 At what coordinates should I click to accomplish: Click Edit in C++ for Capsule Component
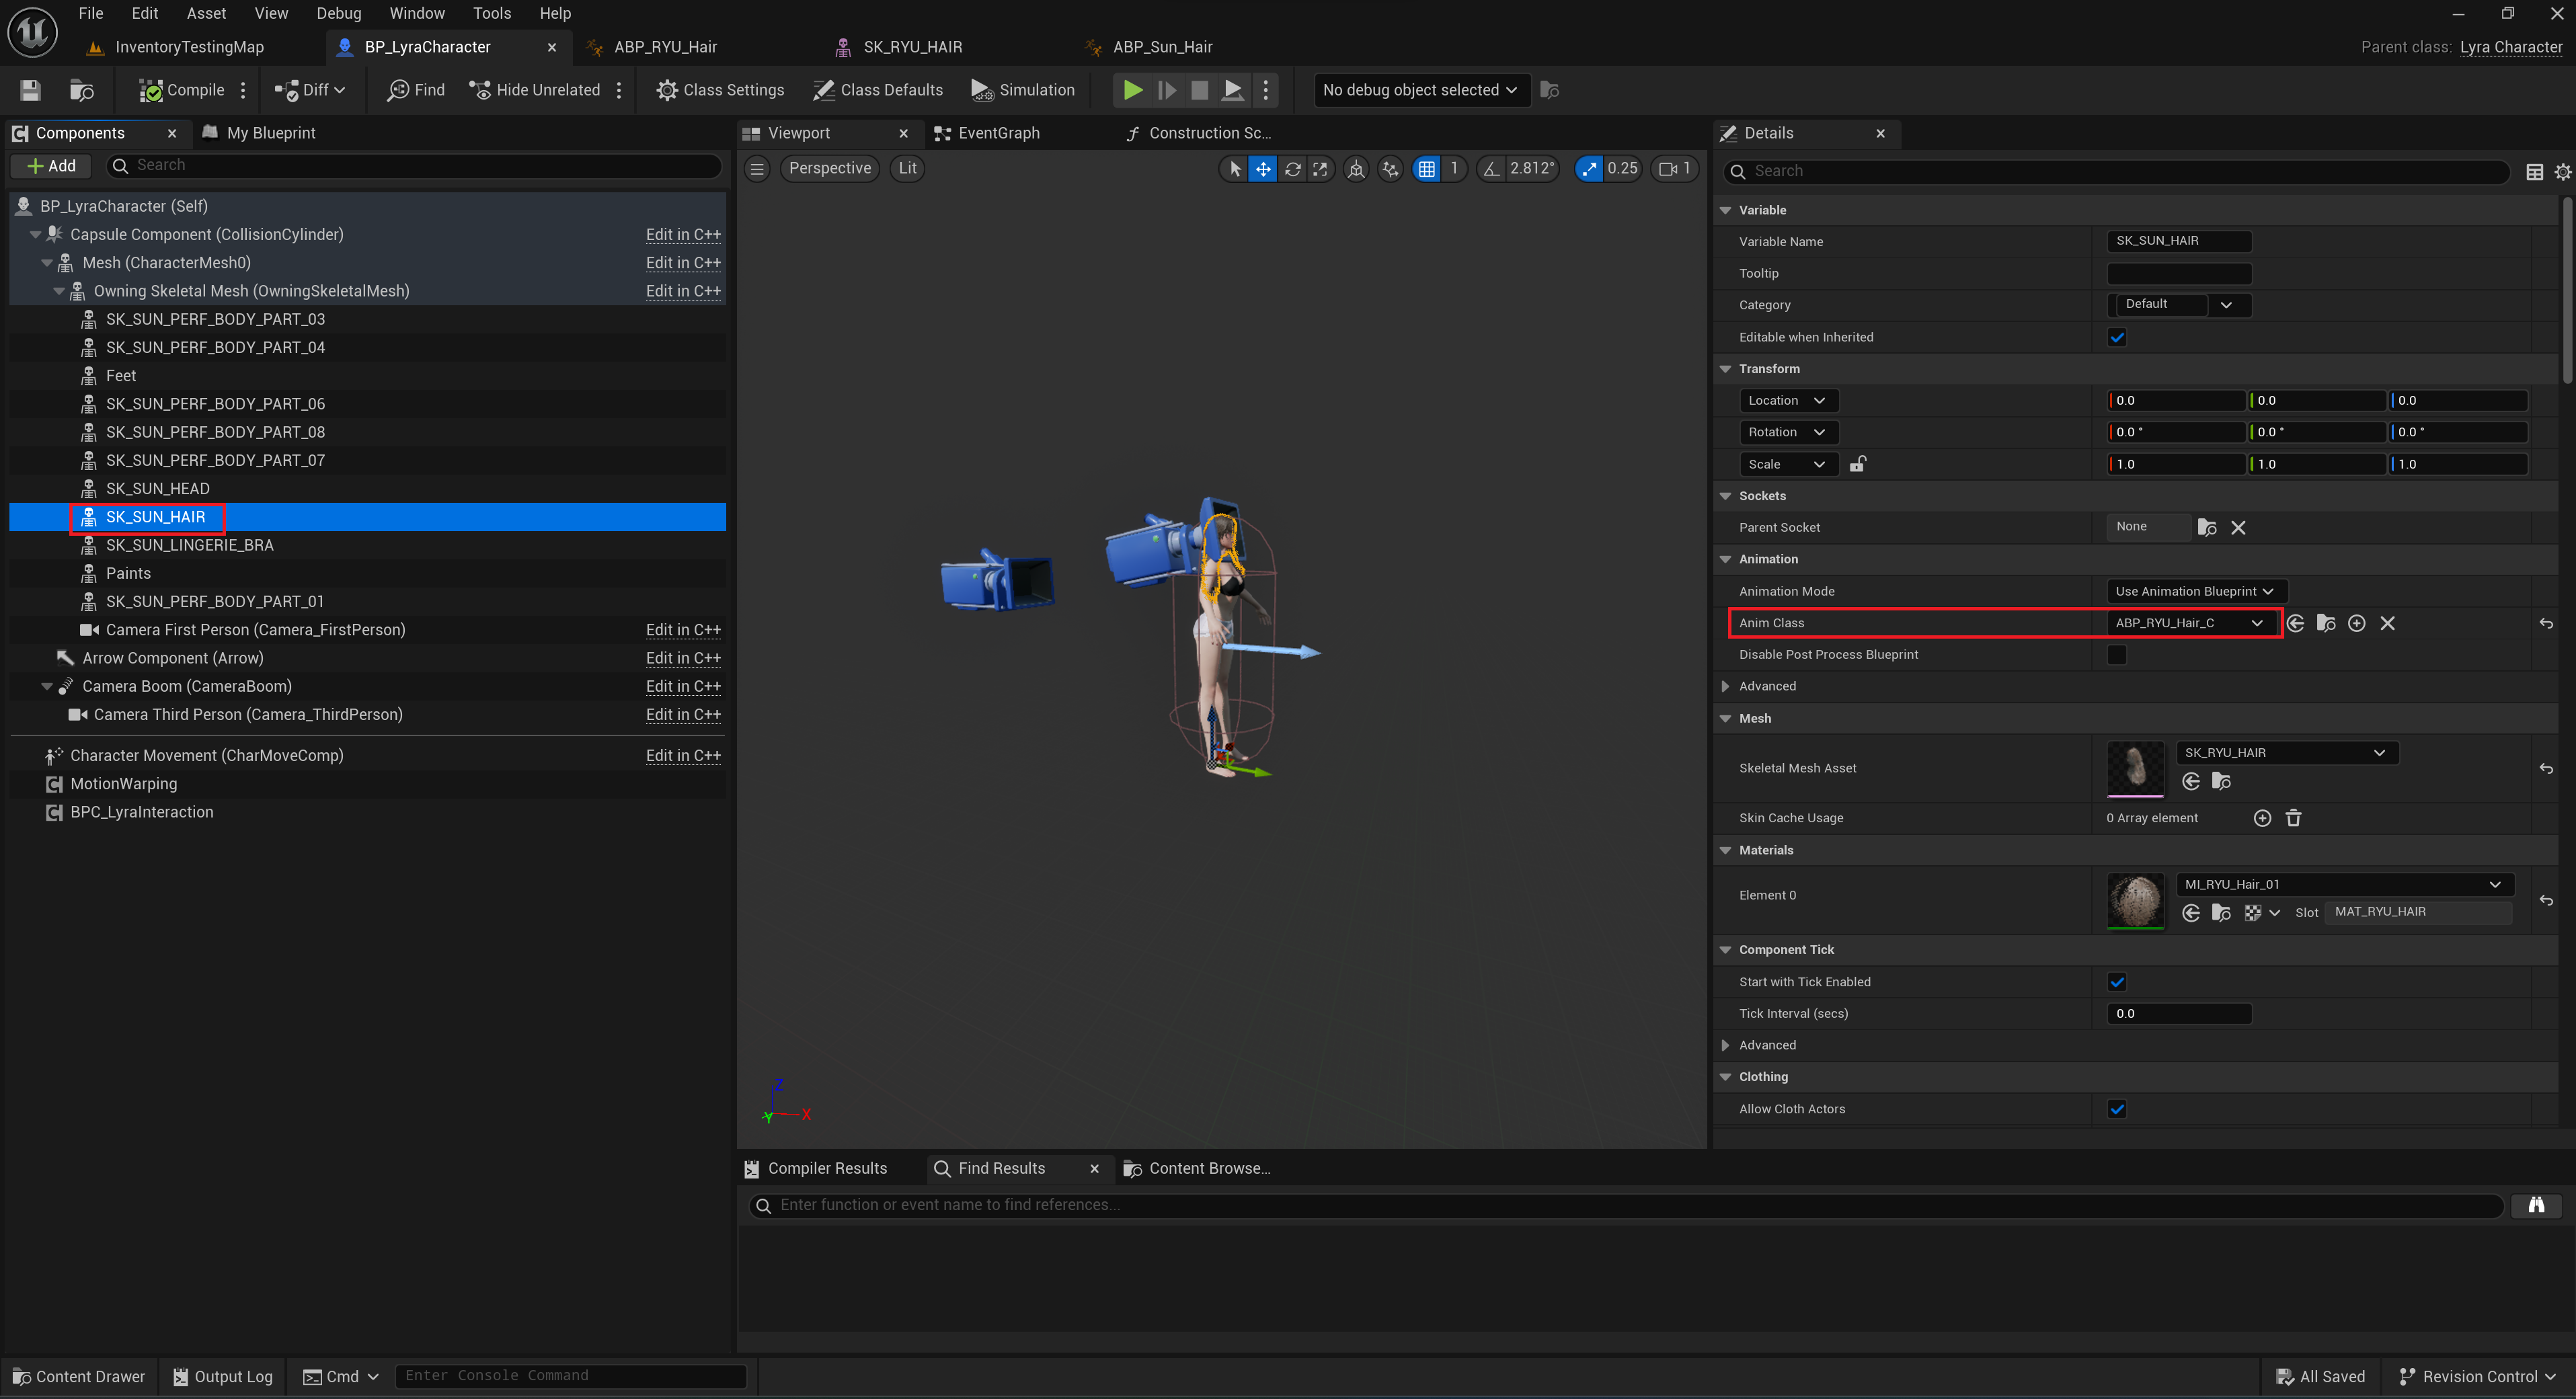click(683, 234)
